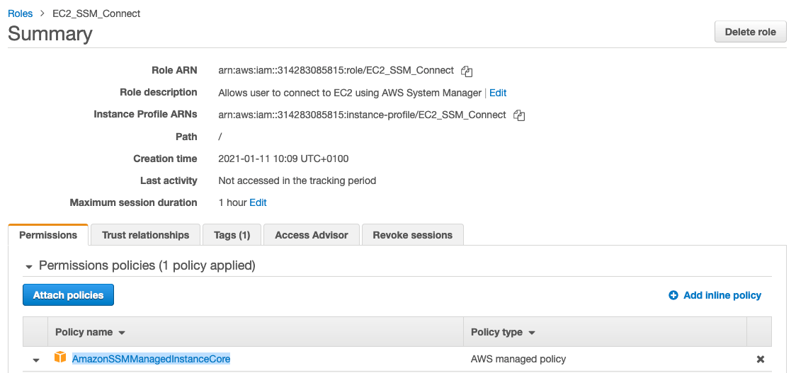Collapse the Permissions policies section

(29, 267)
